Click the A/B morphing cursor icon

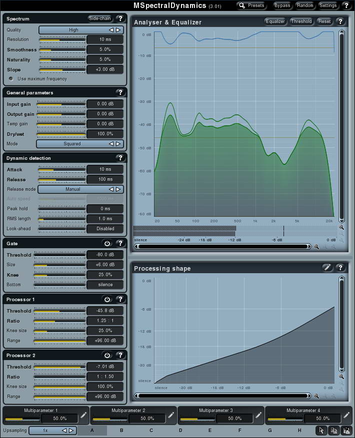click(321, 431)
